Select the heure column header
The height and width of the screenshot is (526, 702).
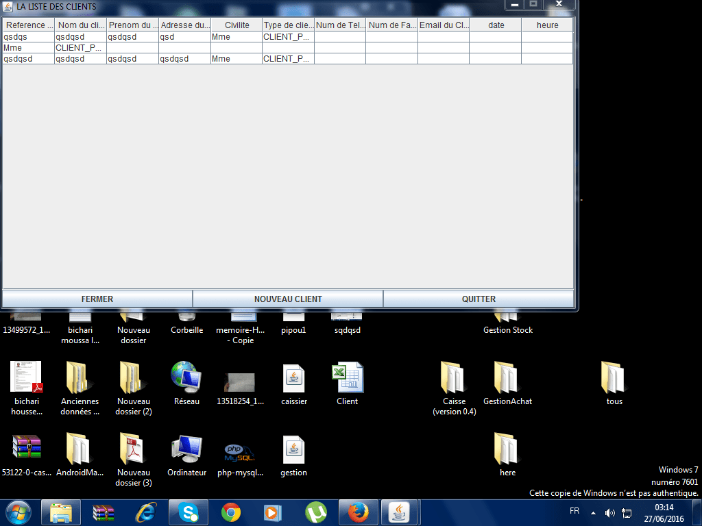[547, 25]
